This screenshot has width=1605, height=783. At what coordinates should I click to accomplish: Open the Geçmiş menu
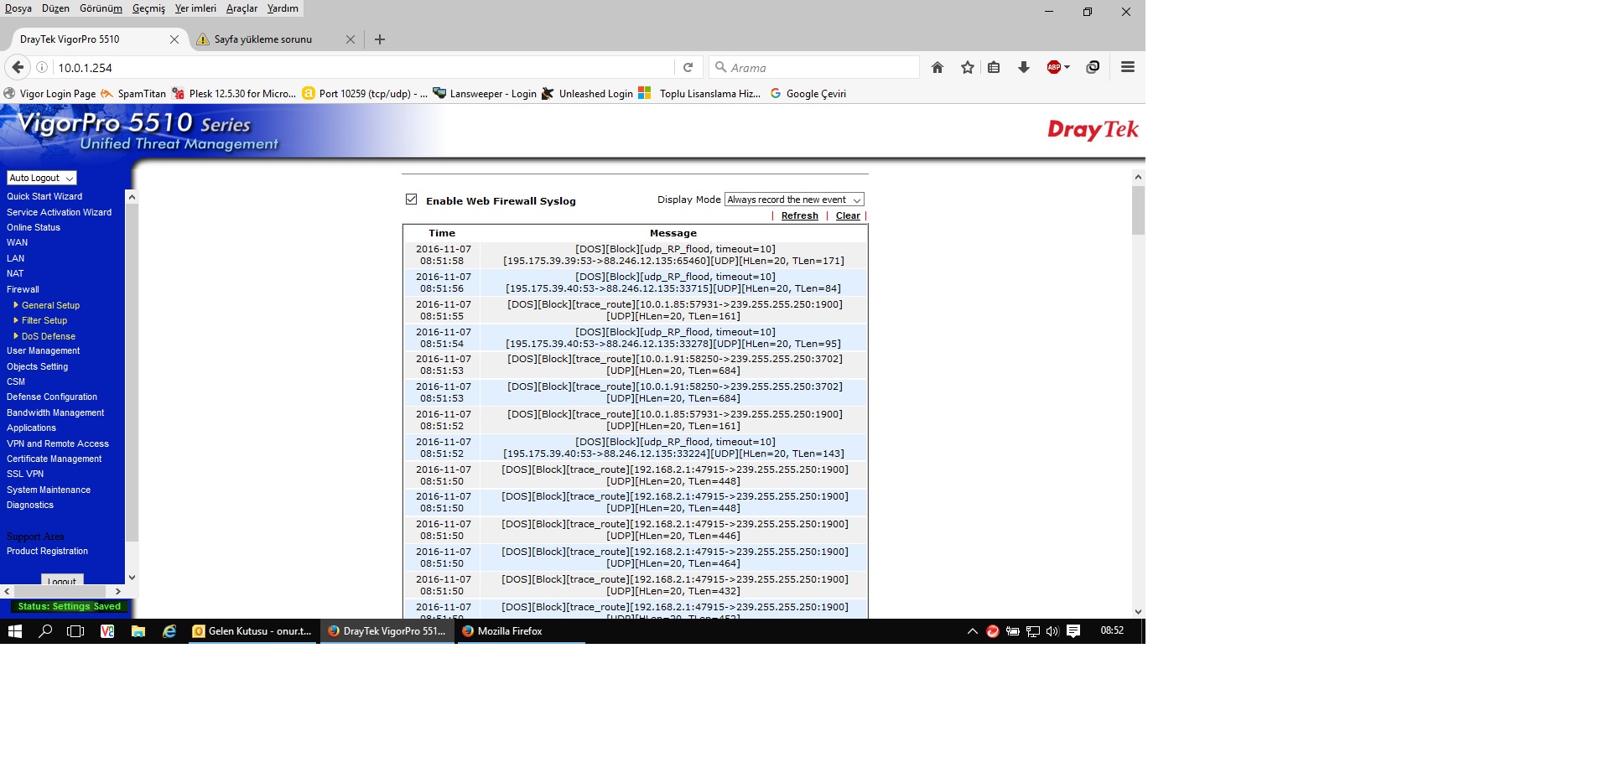(148, 8)
